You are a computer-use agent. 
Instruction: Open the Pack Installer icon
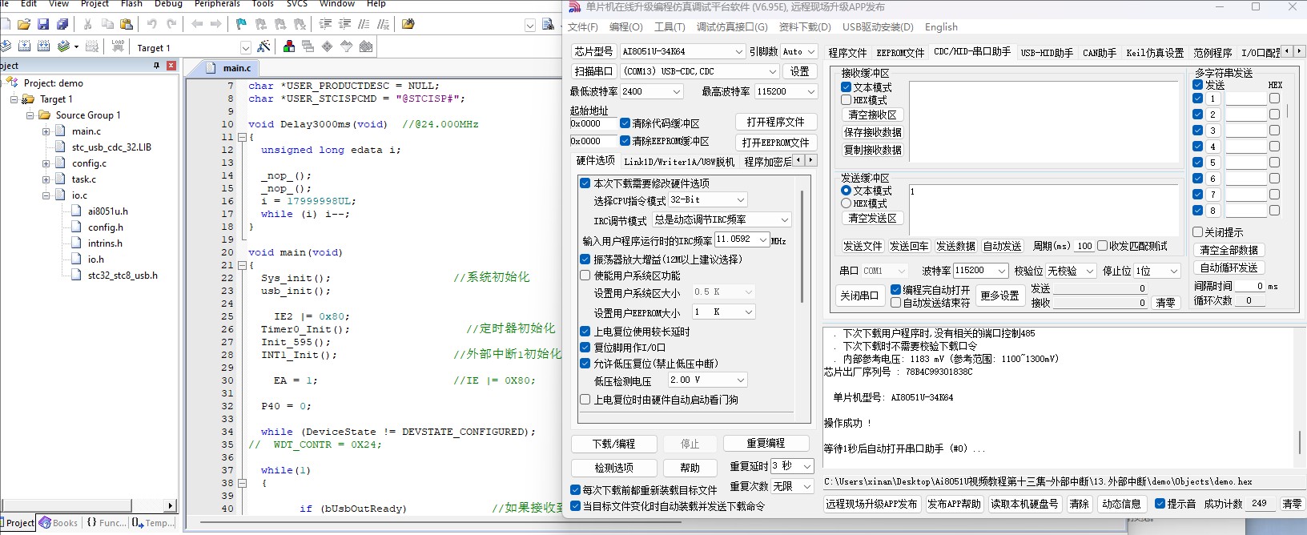366,46
